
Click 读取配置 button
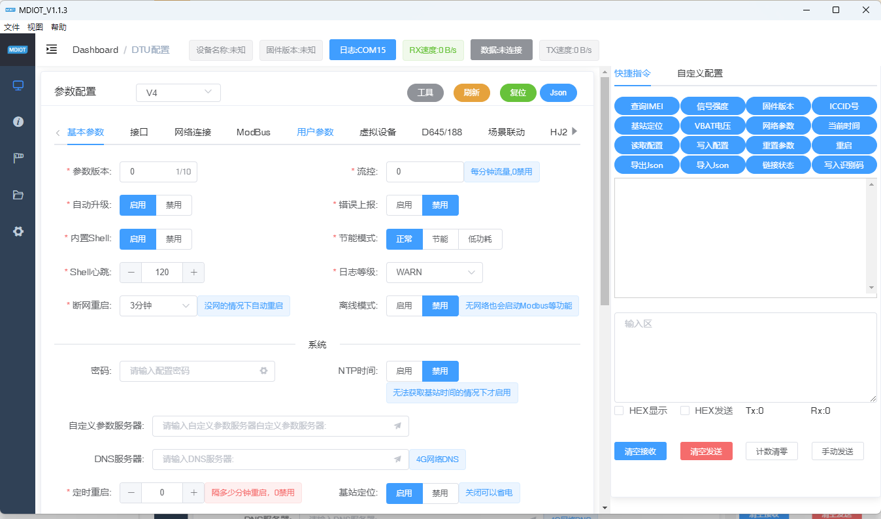pos(647,145)
